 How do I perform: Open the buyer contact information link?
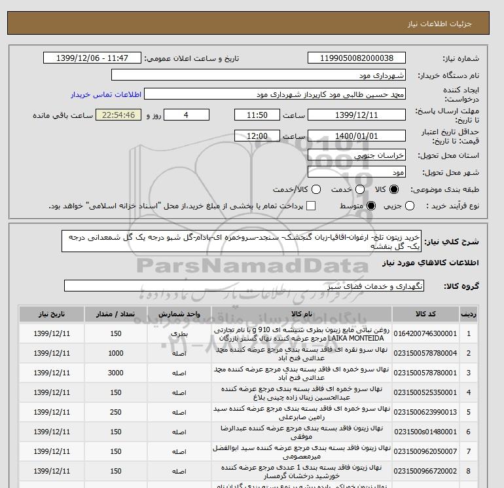tap(106, 94)
